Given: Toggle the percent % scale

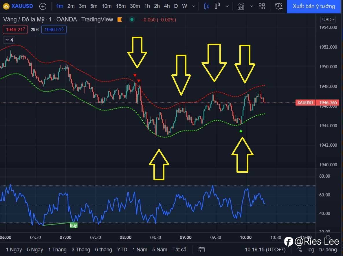Looking at the screenshot, I should (300, 250).
